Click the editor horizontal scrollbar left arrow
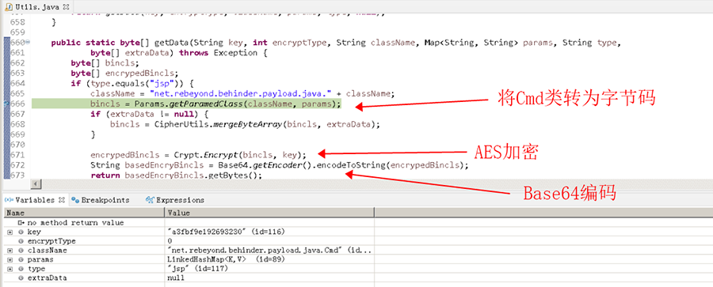Image resolution: width=713 pixels, height=287 pixels. (x=36, y=184)
